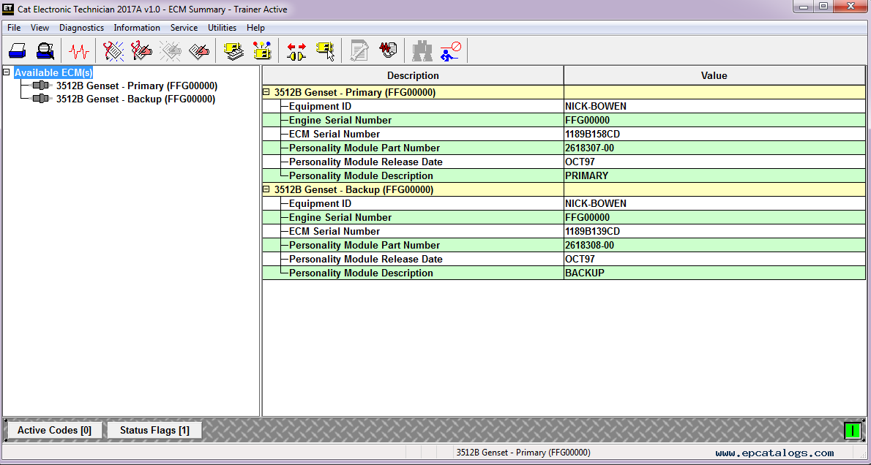Click the Active Codes [0] button
This screenshot has height=465, width=871.
pyautogui.click(x=54, y=430)
